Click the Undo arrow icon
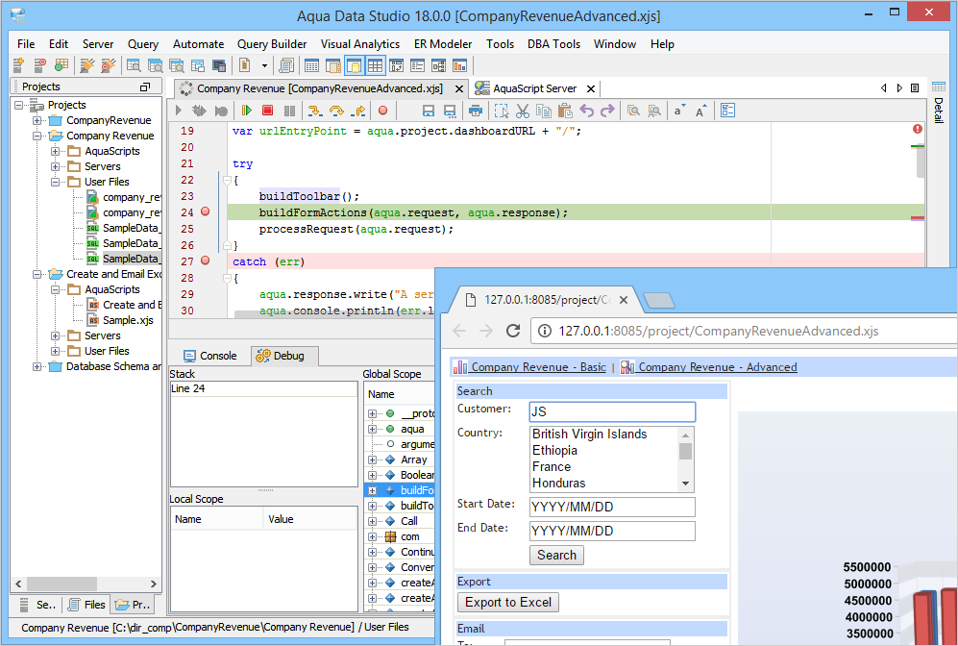Screen dimensions: 958x646 [586, 111]
